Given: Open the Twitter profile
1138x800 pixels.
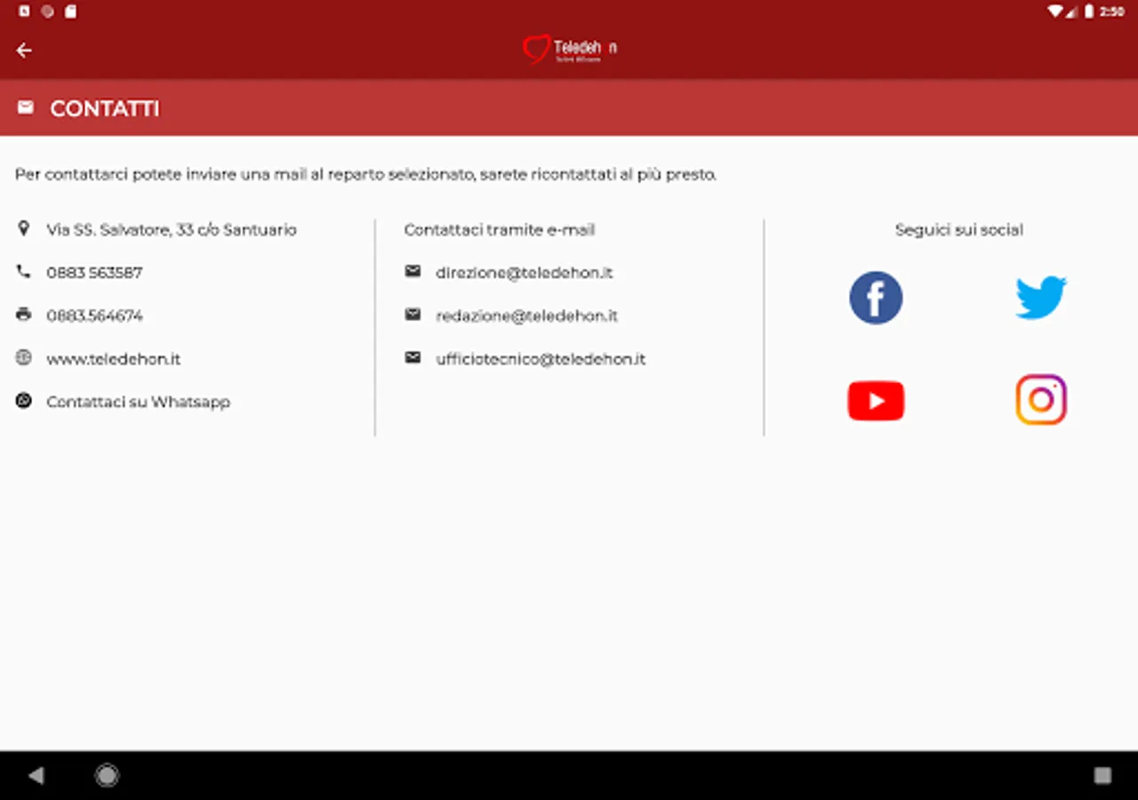Looking at the screenshot, I should pos(1041,298).
